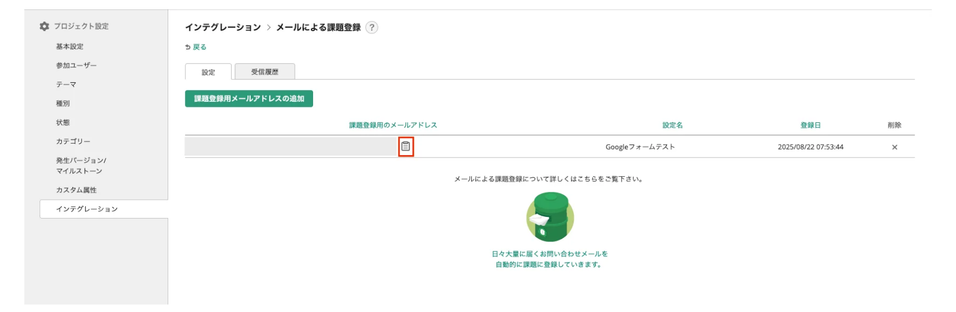This screenshot has height=312, width=956.
Task: Open 発生バージョン/マイルストーン in the sidebar
Action: tap(81, 166)
